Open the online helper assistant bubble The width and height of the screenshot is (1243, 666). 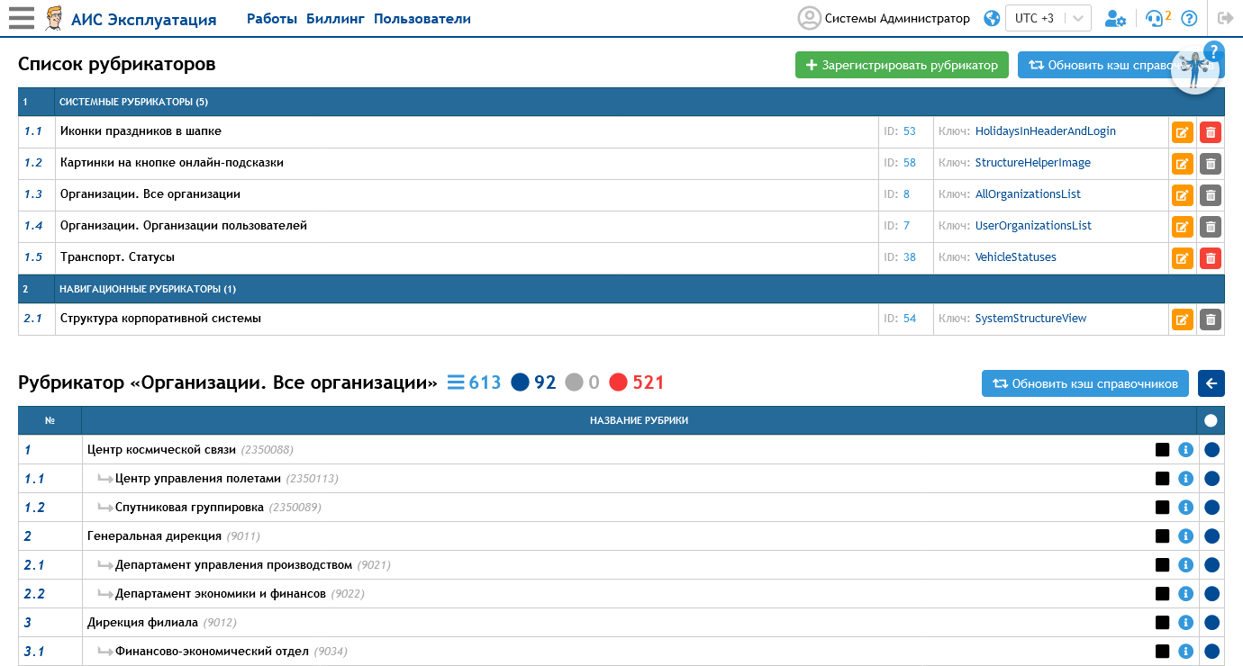(x=1195, y=69)
